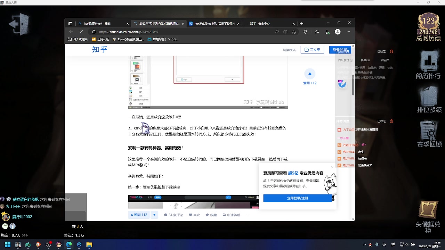Switch to the '知乎 - 安全中心' tab
Viewport: 445px width, 250px height.
tap(270, 24)
